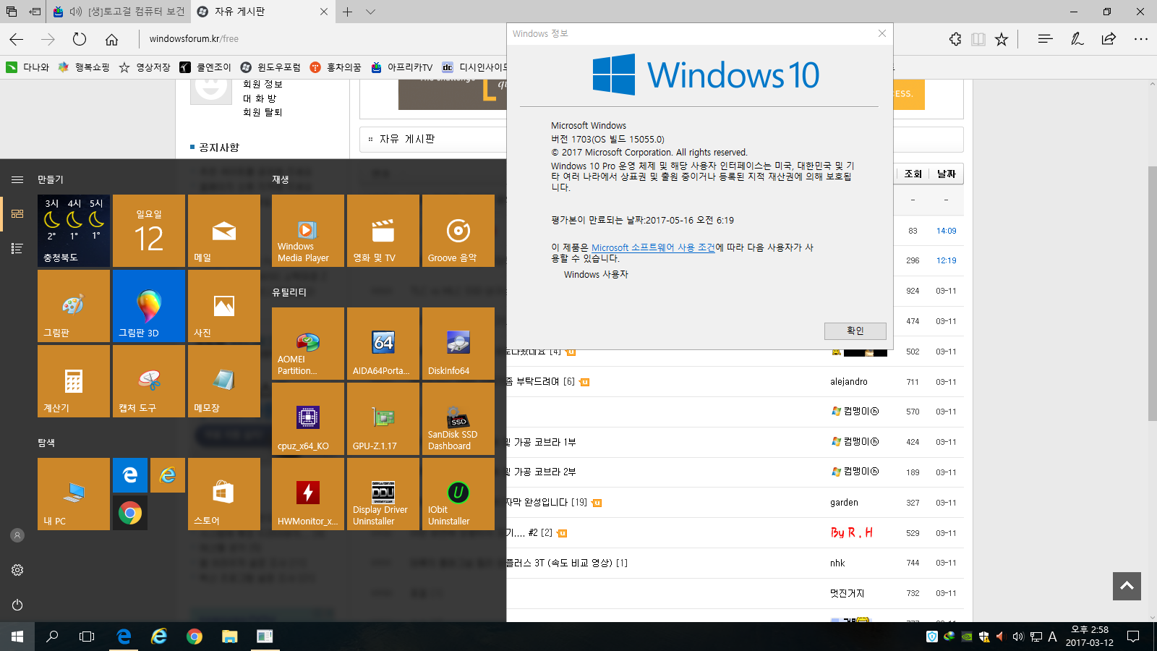Launch the Chrome small tile in Start
The image size is (1157, 651).
(x=130, y=513)
